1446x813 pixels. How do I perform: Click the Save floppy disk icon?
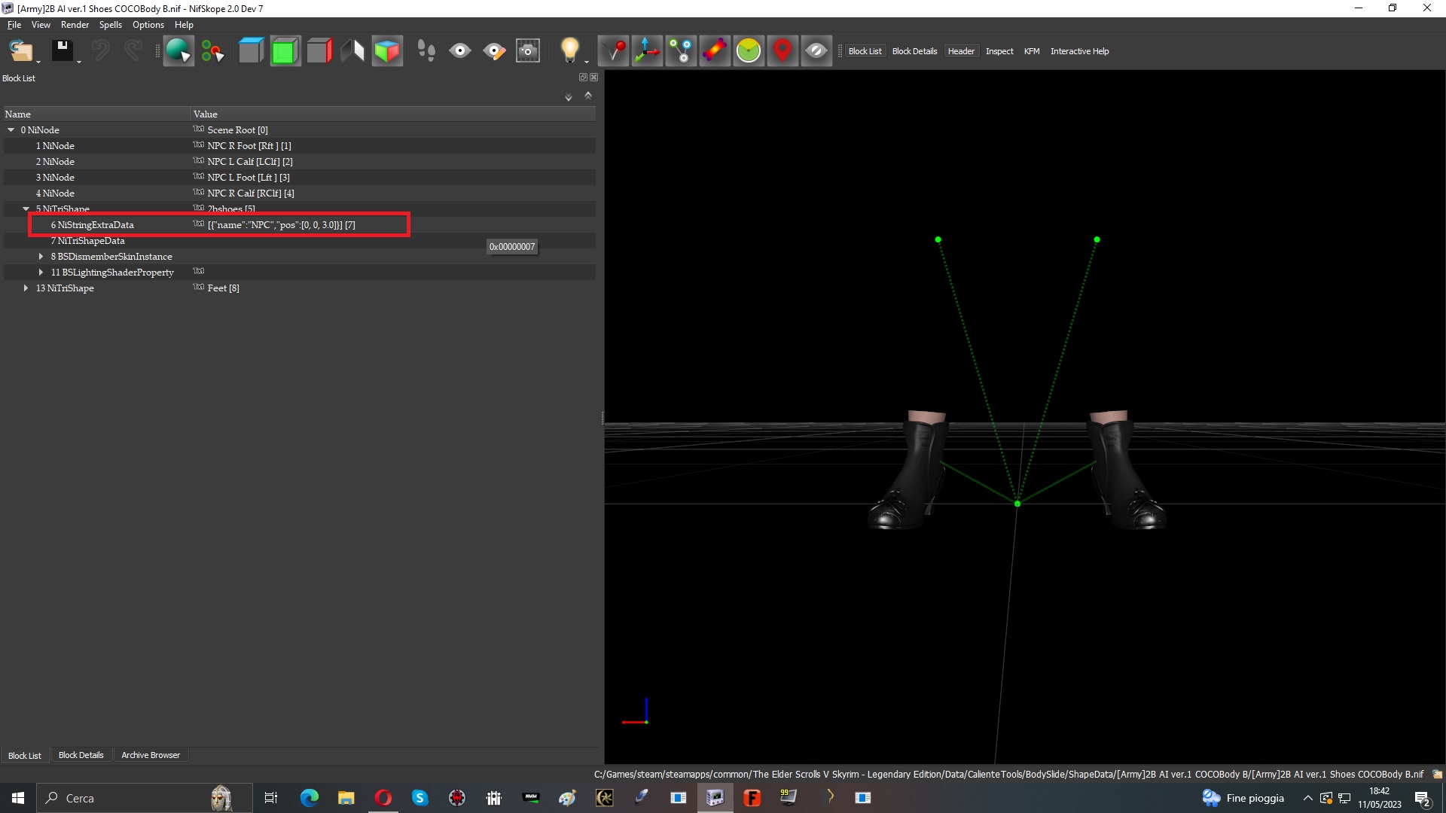(x=62, y=51)
